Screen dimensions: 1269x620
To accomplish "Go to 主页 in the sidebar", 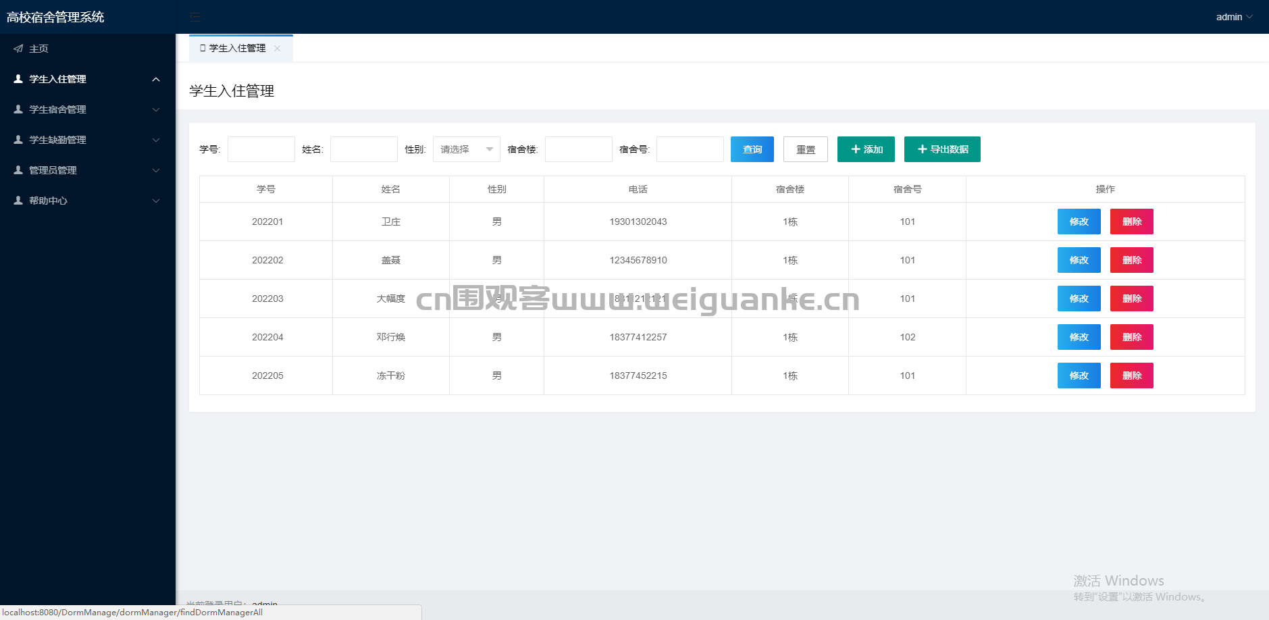I will pos(38,49).
